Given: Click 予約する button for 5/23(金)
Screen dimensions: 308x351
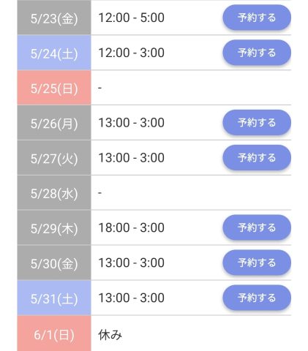Looking at the screenshot, I should click(257, 18).
